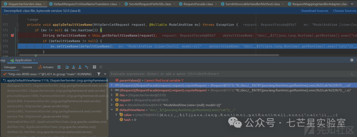This screenshot has height=137, width=357.
Task: Close the DefaultRequestToViewNameTranslator.class tab
Action: tap(120, 4)
